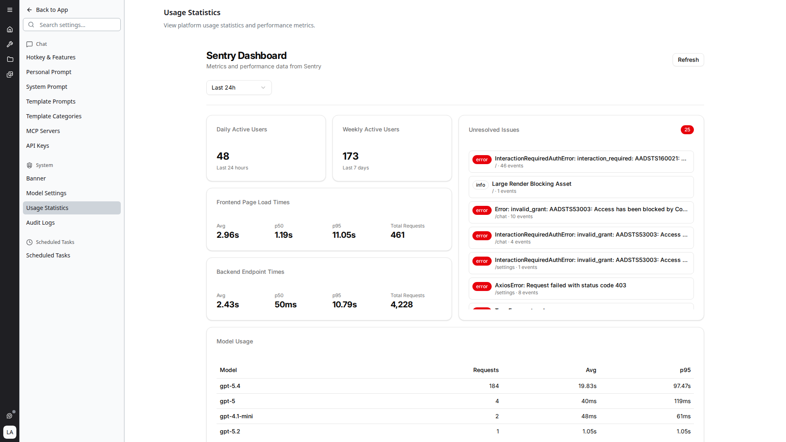Screen dimensions: 786x442
Task: Open the Last 24h time range dropdown
Action: pos(239,88)
